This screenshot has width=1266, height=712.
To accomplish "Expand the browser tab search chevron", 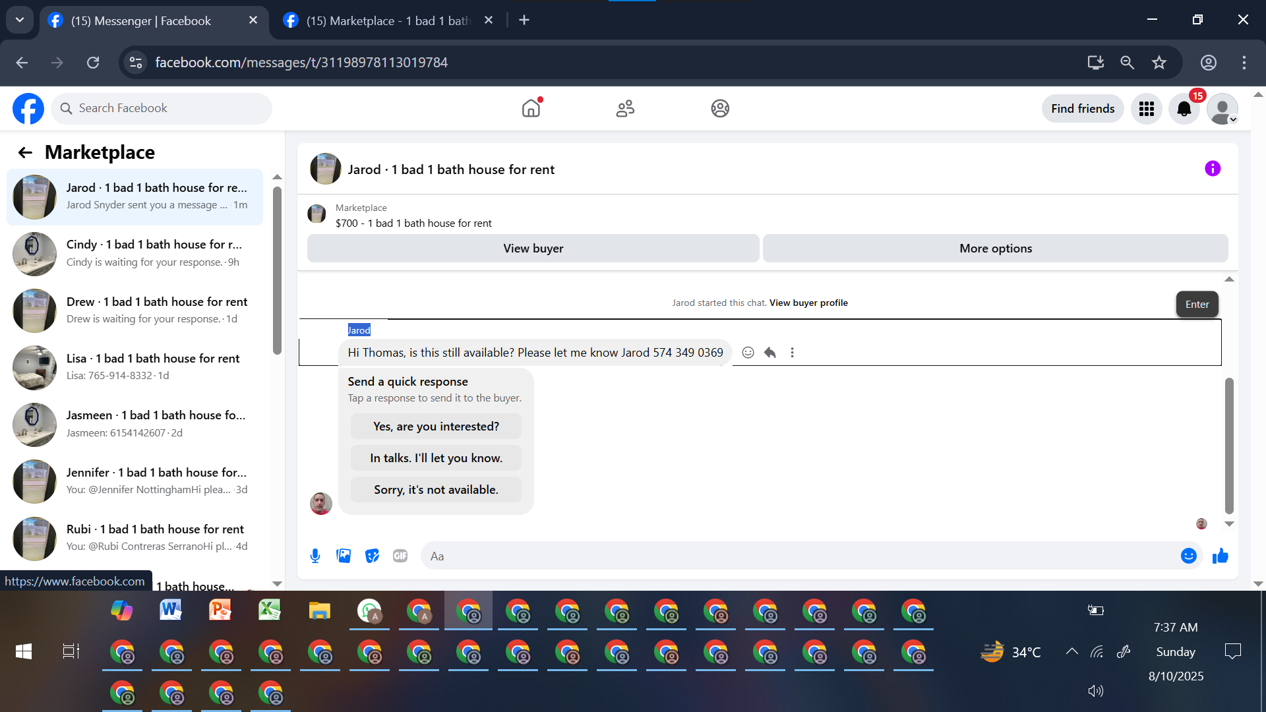I will (x=20, y=20).
